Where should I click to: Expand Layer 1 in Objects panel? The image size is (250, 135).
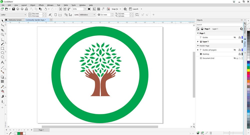198,42
